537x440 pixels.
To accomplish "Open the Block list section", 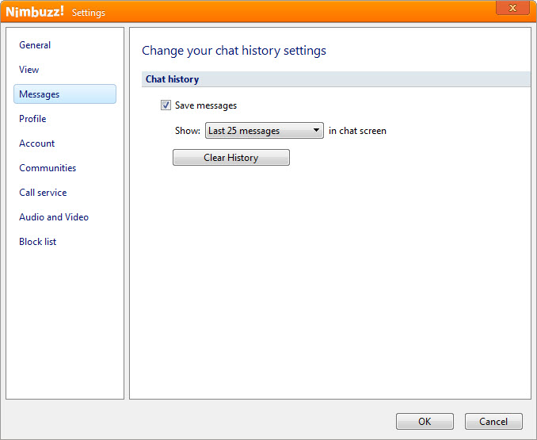I will [38, 242].
